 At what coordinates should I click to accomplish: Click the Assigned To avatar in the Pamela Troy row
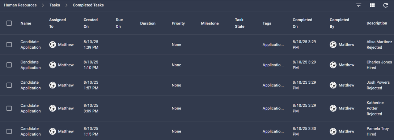(x=52, y=131)
